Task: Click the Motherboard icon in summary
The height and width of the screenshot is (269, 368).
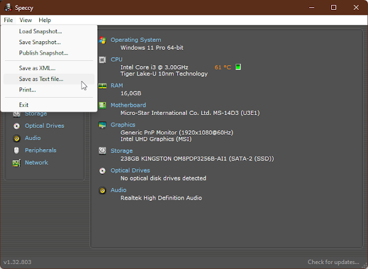Action: (102, 105)
